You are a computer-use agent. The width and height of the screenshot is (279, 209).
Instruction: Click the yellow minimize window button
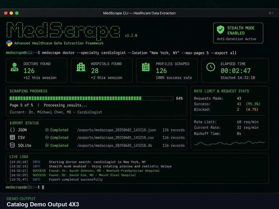pos(11,13)
